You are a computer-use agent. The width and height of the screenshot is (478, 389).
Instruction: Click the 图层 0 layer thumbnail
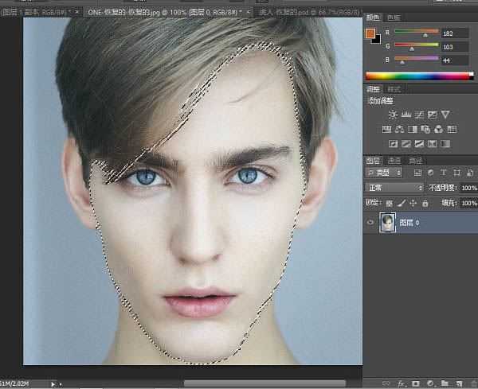(388, 223)
